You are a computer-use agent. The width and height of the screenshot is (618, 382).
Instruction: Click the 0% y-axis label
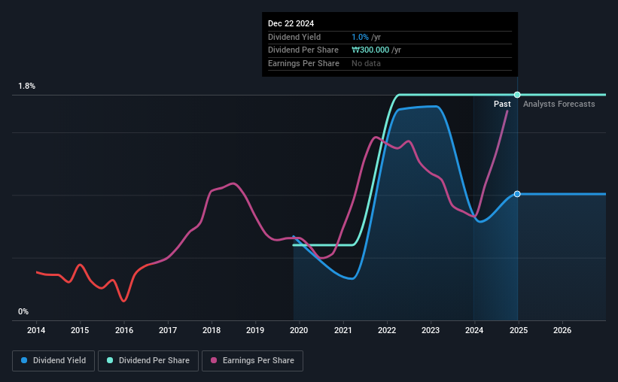pos(23,311)
